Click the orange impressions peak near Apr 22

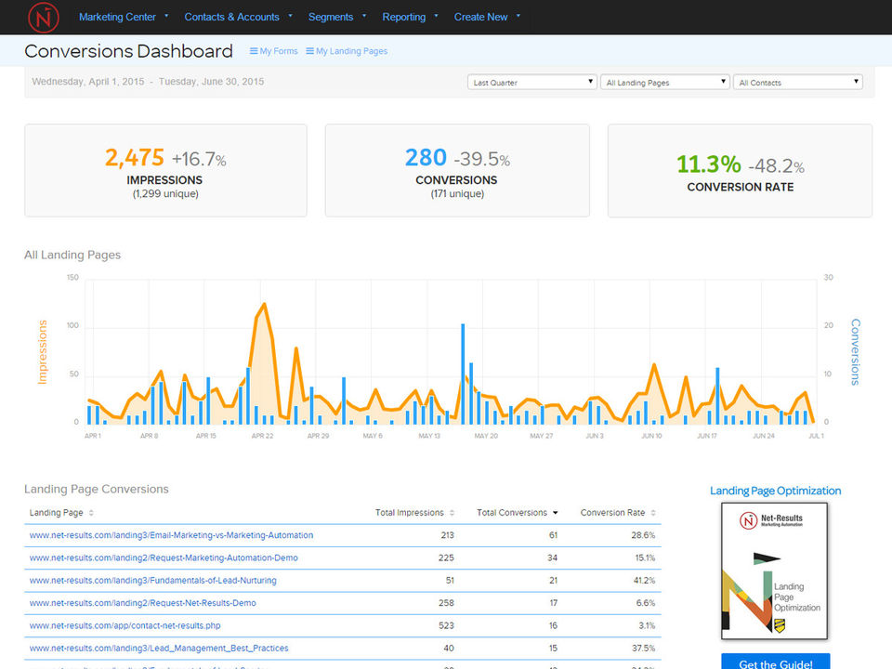coord(264,306)
